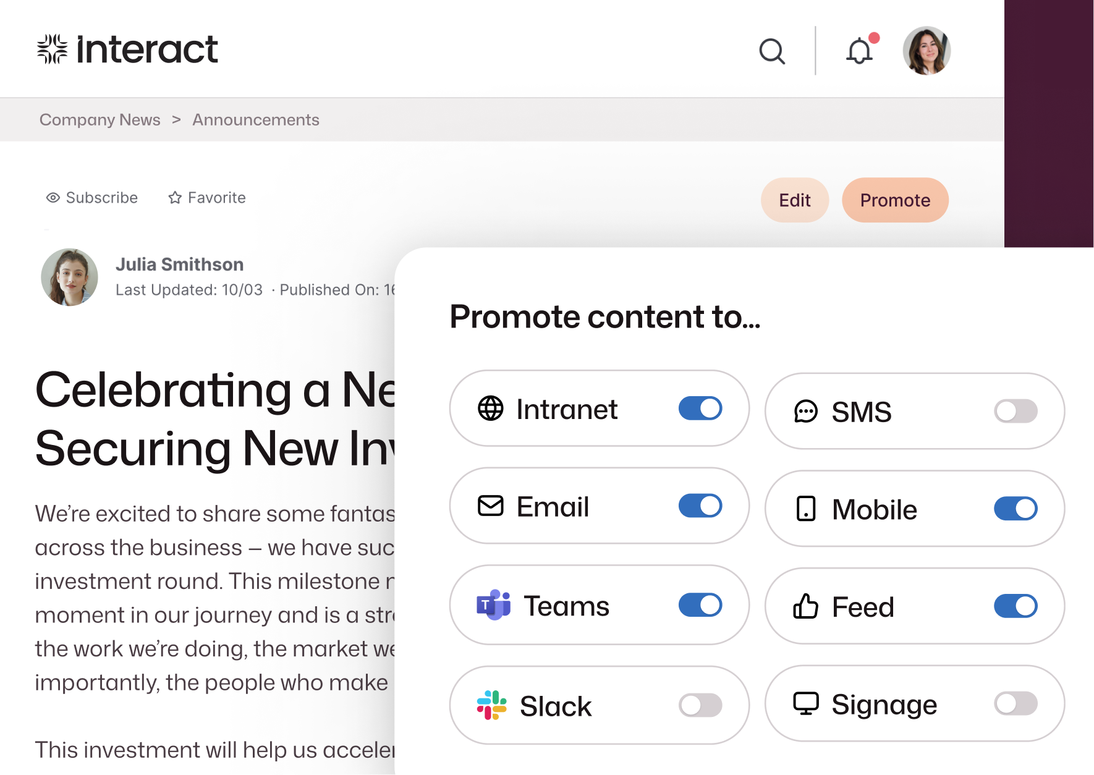Click the Feed thumbs-up icon

pyautogui.click(x=806, y=606)
